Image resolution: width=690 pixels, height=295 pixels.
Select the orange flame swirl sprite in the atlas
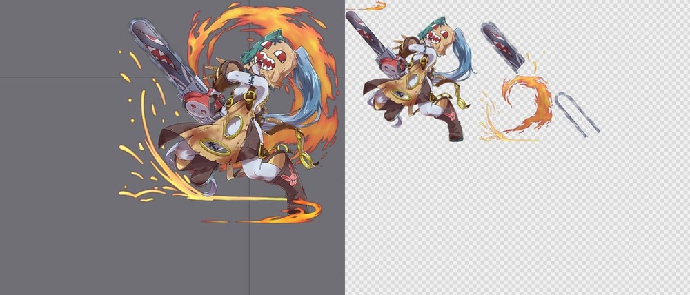pyautogui.click(x=528, y=103)
